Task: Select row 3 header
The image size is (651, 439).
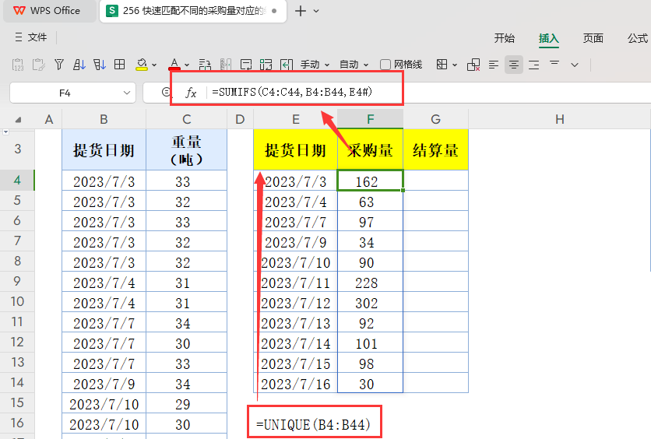Action: [x=17, y=149]
